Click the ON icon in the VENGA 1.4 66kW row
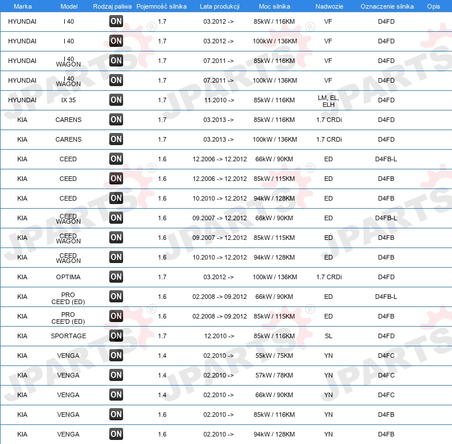 pyautogui.click(x=116, y=394)
